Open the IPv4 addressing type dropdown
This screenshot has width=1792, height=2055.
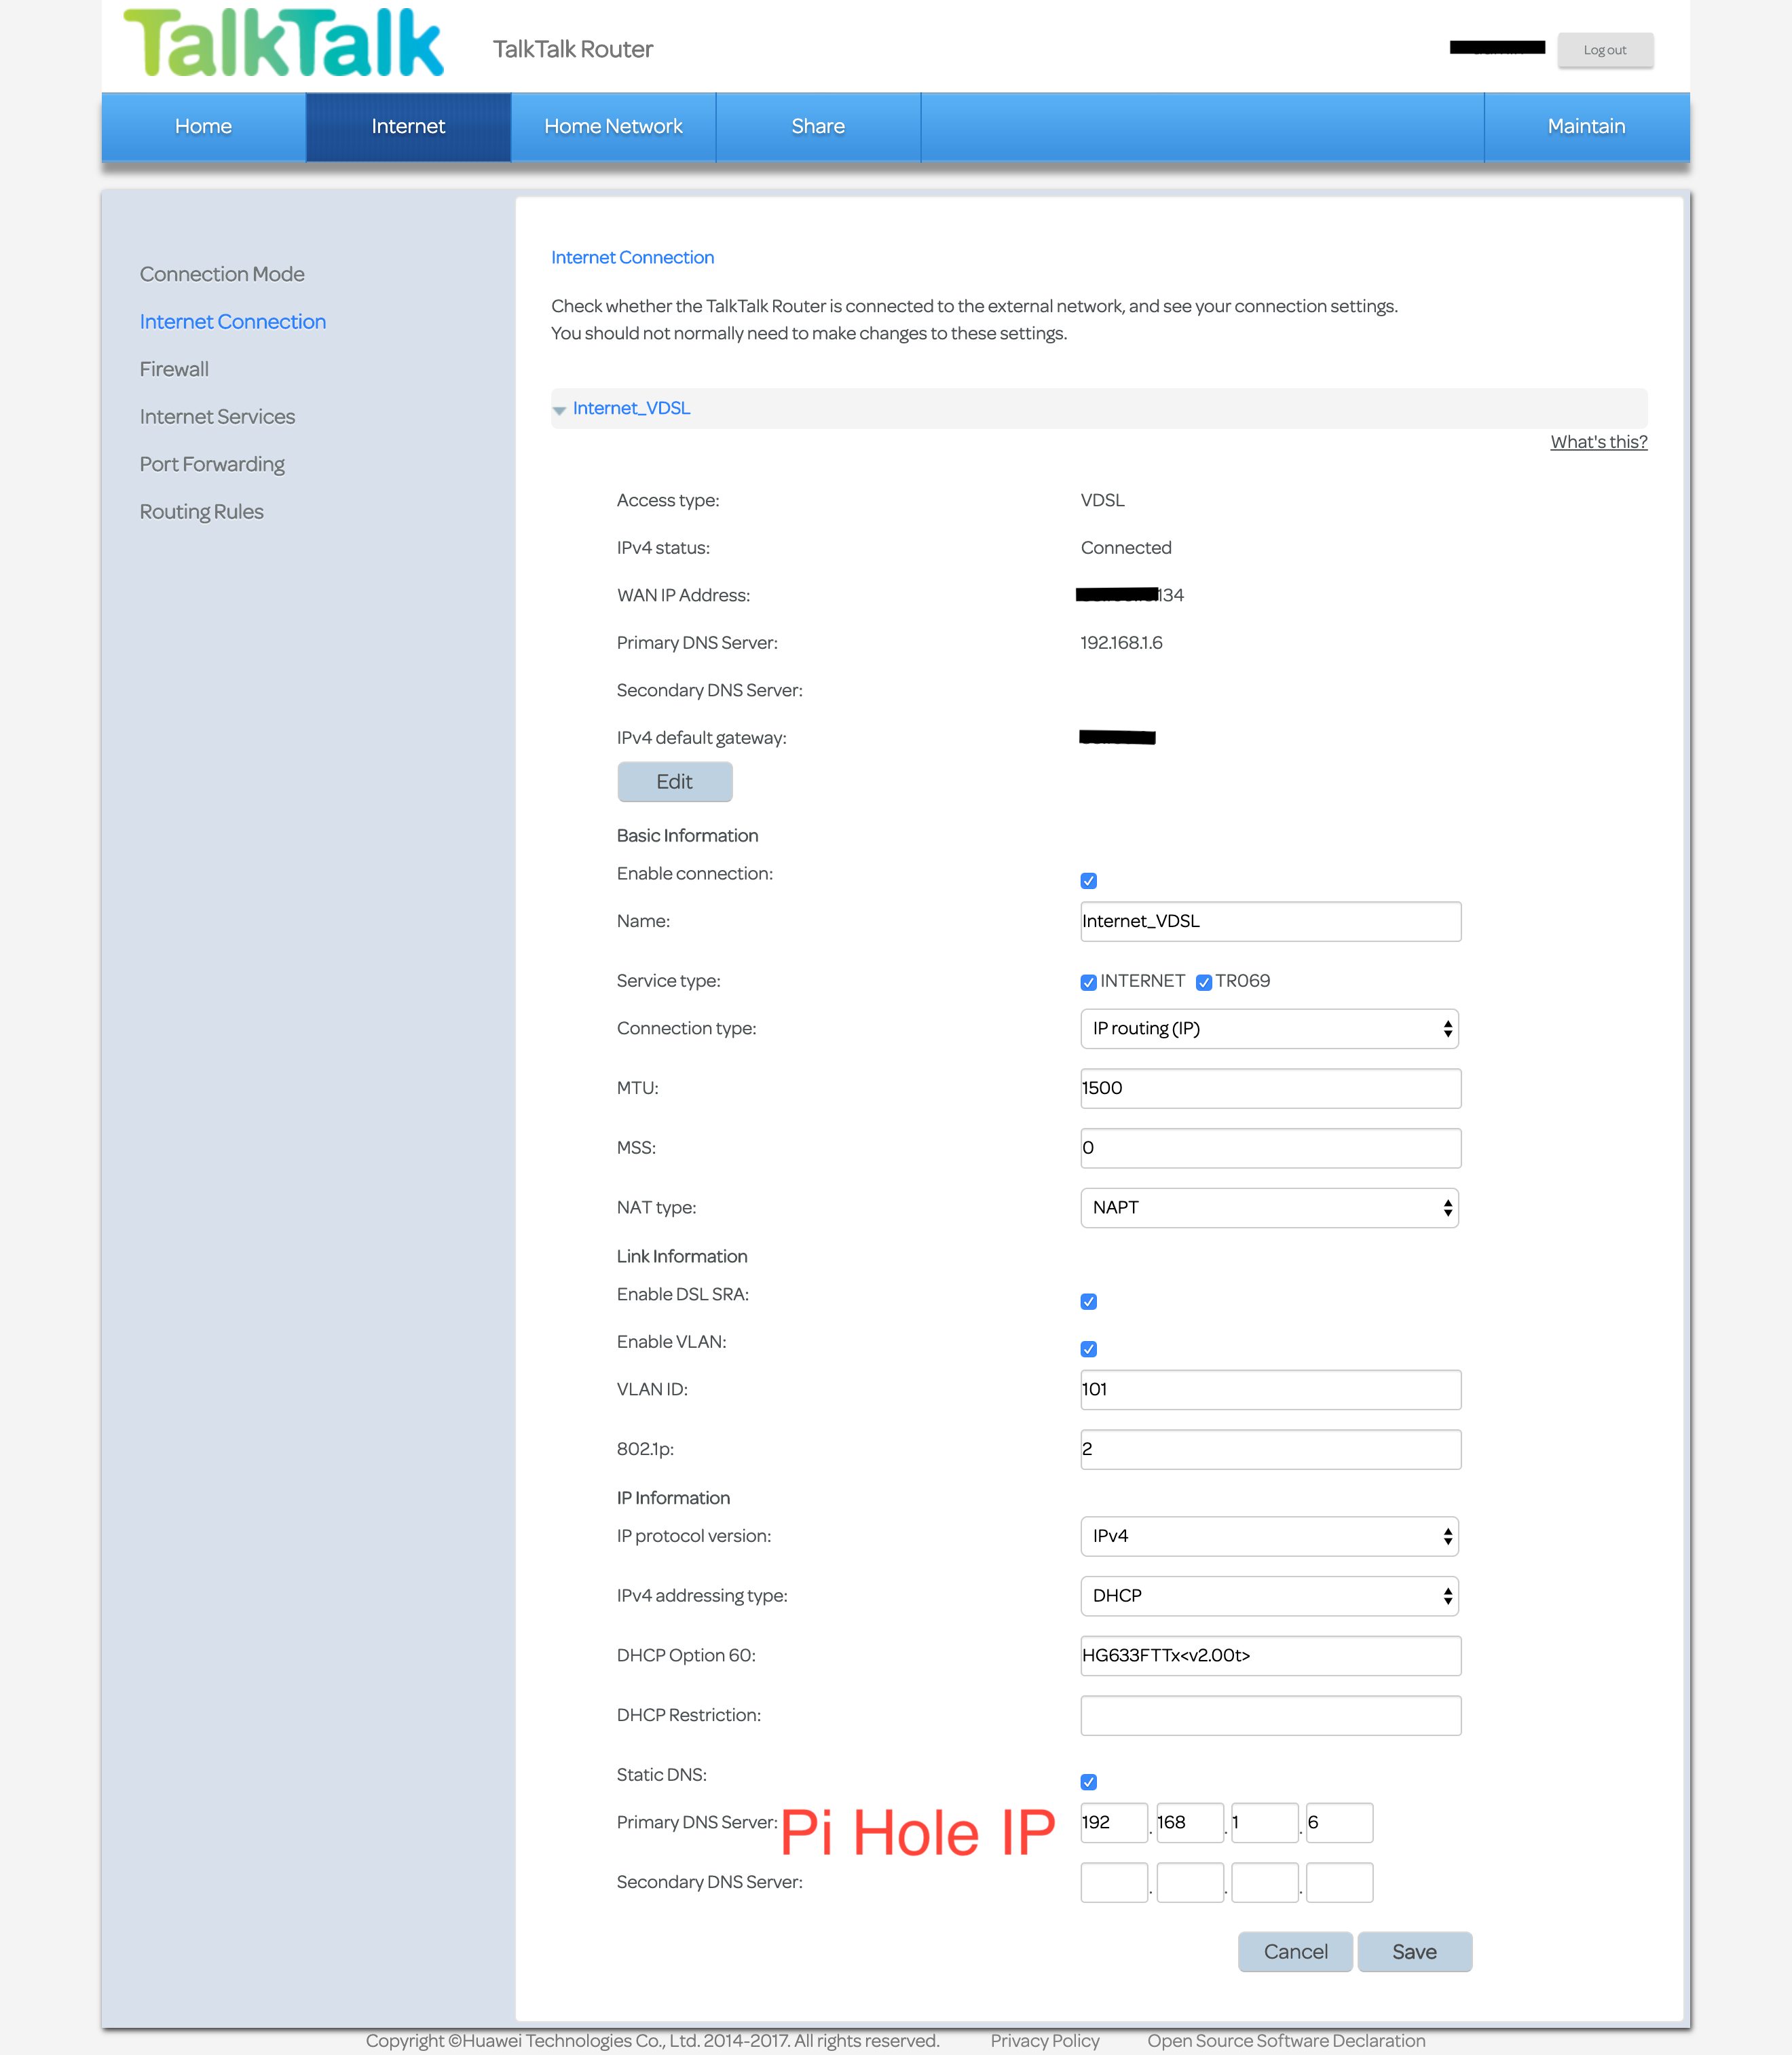click(x=1269, y=1596)
